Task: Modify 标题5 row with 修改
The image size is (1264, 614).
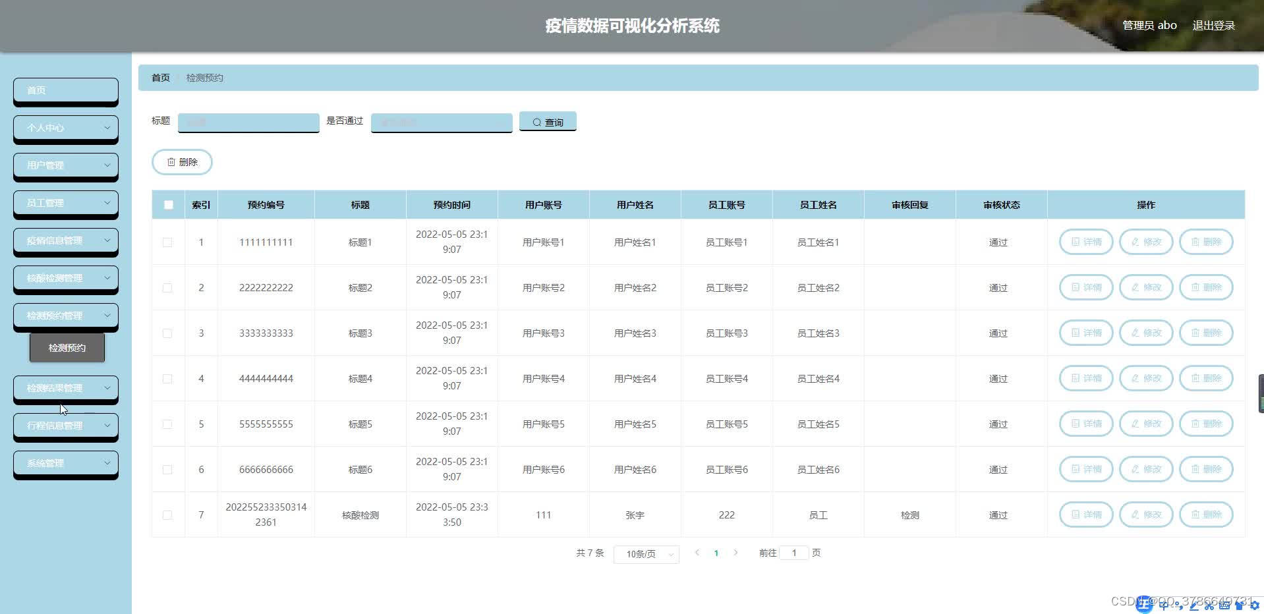Action: tap(1146, 424)
